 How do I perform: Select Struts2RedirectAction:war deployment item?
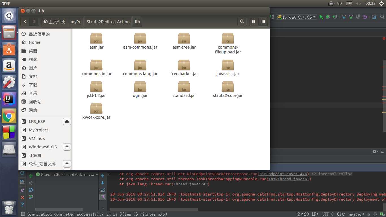67,175
